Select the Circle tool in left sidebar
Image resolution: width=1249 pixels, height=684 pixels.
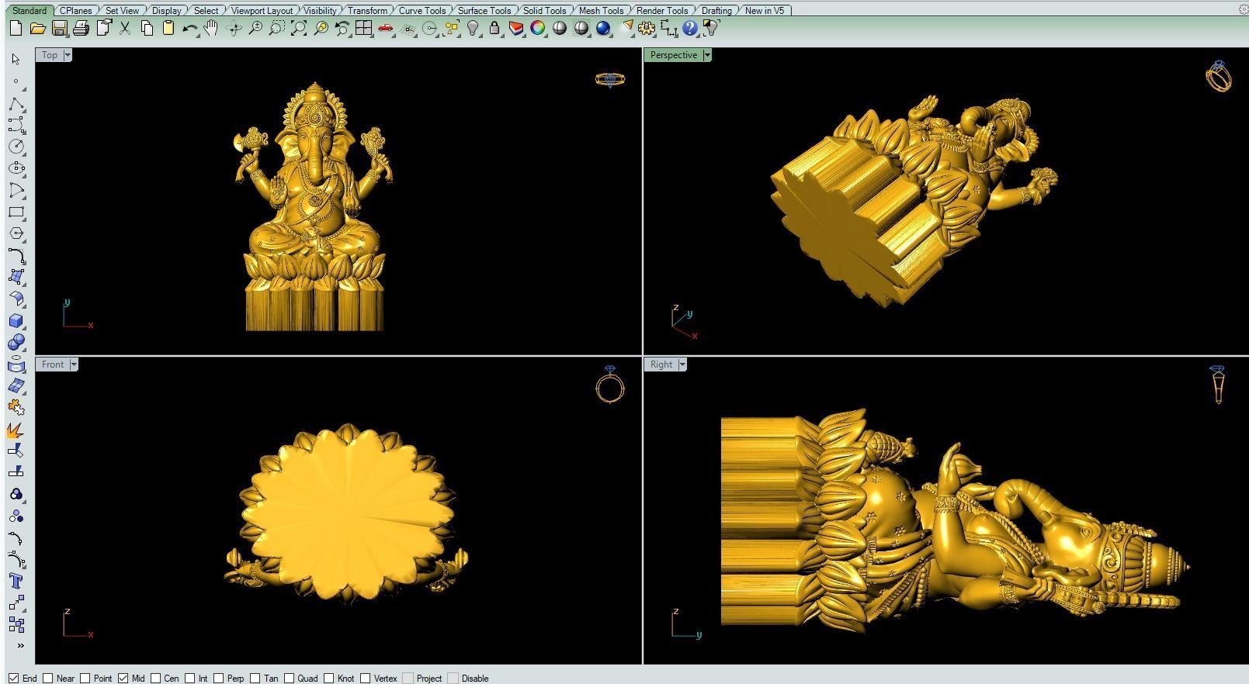coord(16,146)
